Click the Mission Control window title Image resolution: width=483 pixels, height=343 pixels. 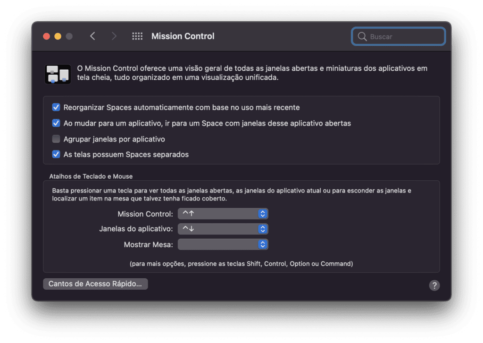183,36
